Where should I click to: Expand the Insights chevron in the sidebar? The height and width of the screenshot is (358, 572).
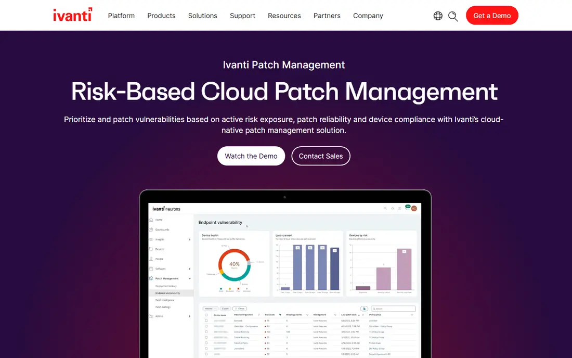click(189, 239)
